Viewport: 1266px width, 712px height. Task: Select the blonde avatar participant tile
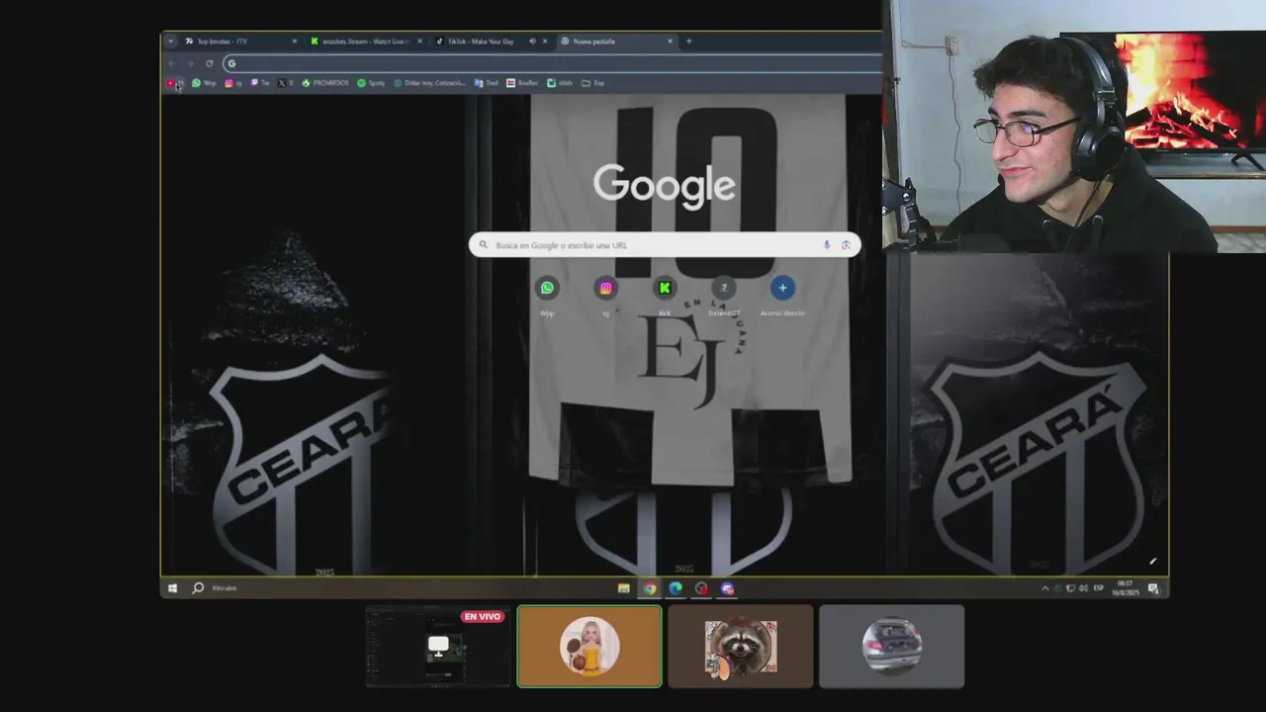tap(589, 647)
